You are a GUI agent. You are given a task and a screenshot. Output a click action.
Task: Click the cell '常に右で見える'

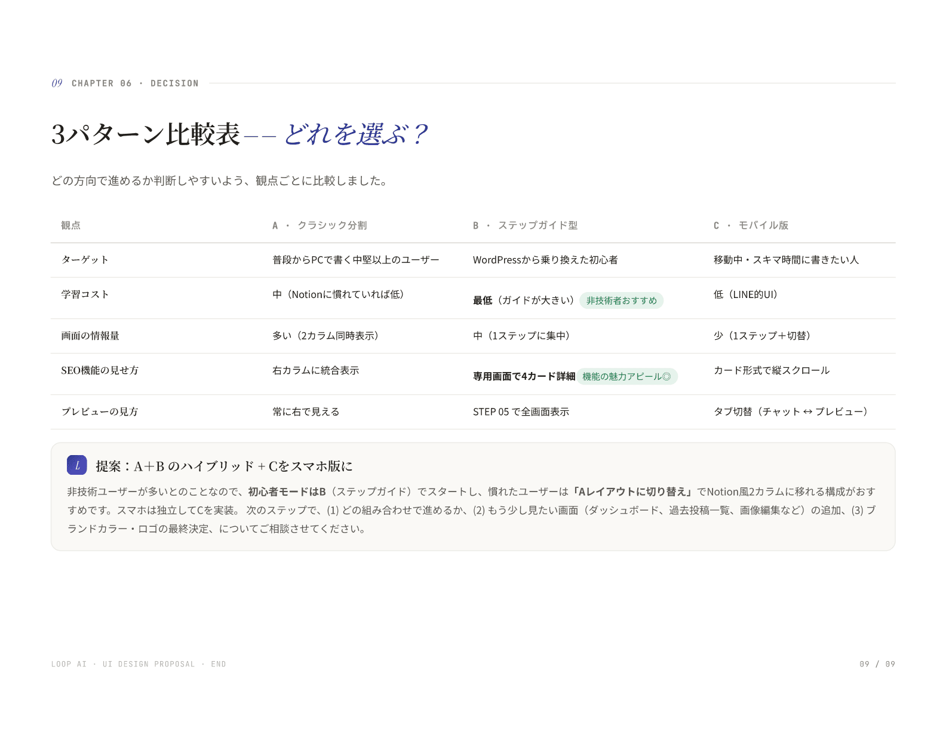coord(306,411)
